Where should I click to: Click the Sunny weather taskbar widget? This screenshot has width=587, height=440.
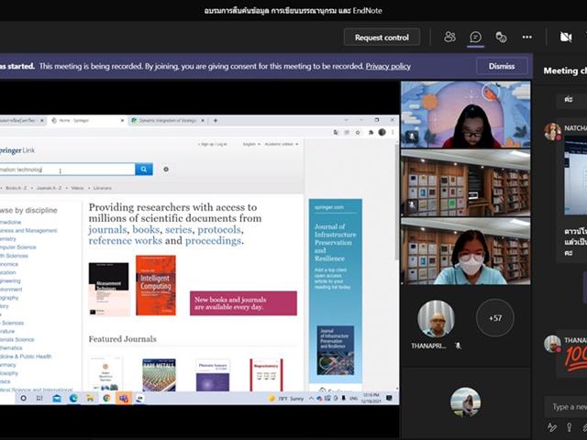coord(286,399)
